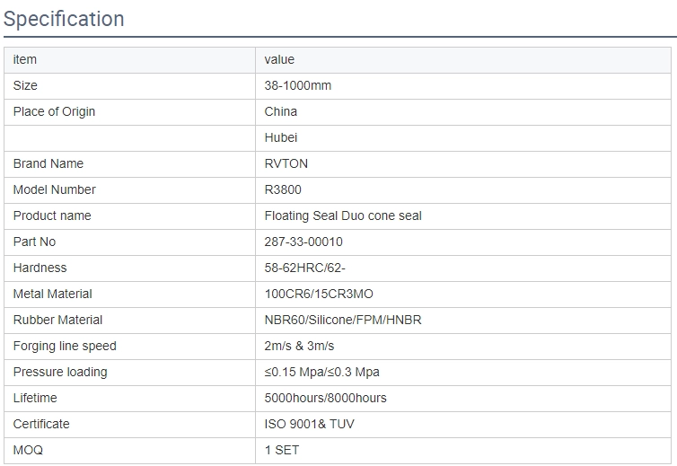Click the Hardness value 58-62HRC/62-
Screen dimensions: 677x466
304,268
